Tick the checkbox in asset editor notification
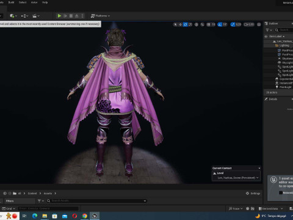This screenshot has height=220, width=293. click(x=281, y=193)
